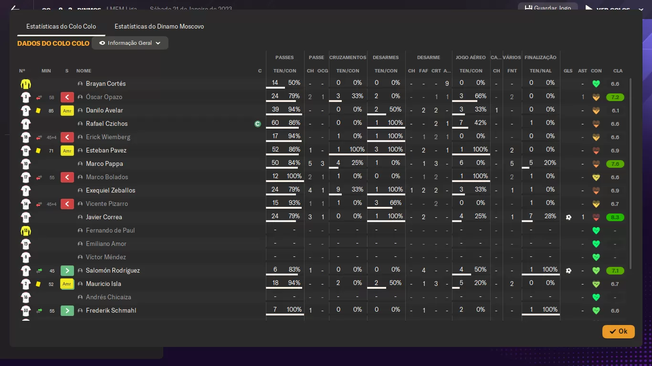652x366 pixels.
Task: Click Marco Pappa condition heart icon
Action: pyautogui.click(x=596, y=164)
